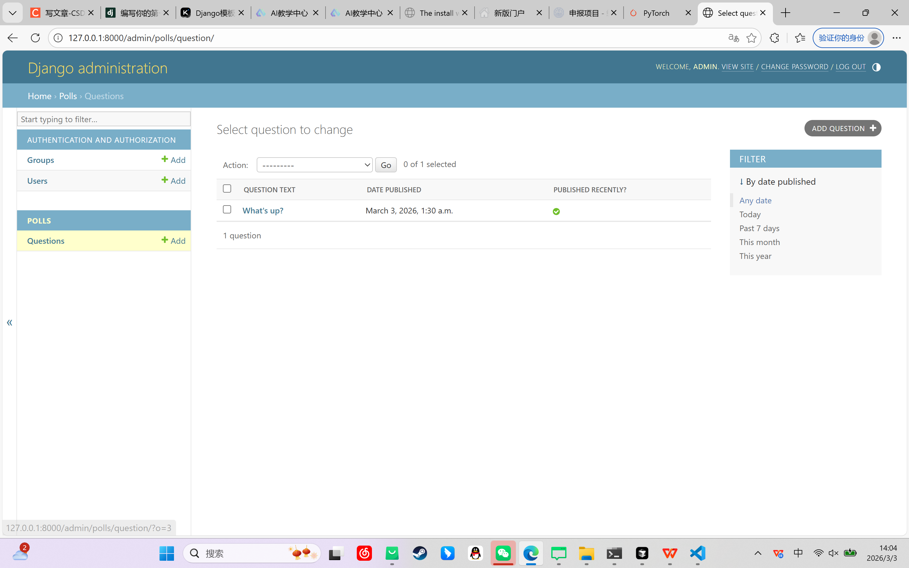Image resolution: width=909 pixels, height=568 pixels.
Task: Open the tab list chevron
Action: [x=12, y=13]
